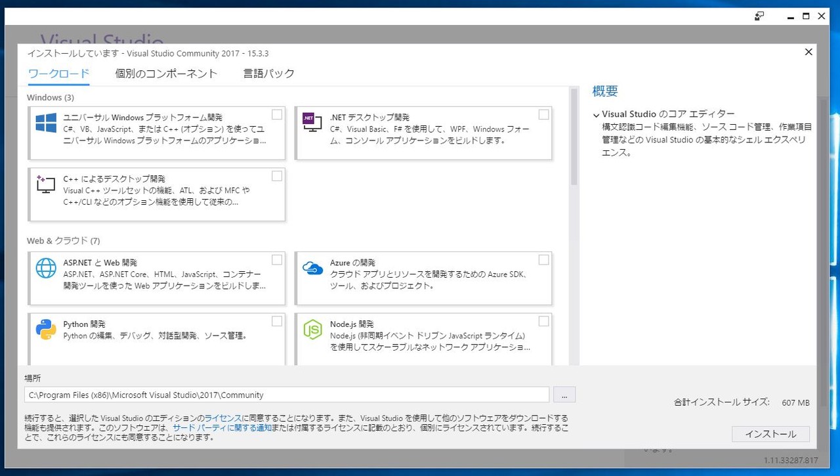840x476 pixels.
Task: Check the ユニバーサル Windows プラットフォーム開発 checkbox
Action: point(277,115)
